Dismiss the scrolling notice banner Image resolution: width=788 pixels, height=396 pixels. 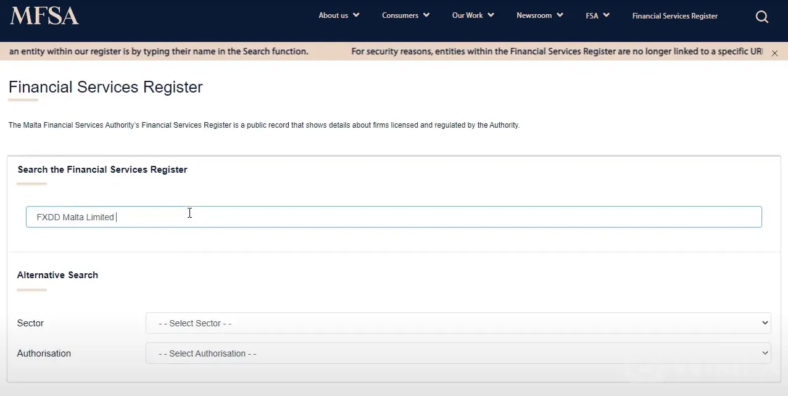tap(774, 53)
